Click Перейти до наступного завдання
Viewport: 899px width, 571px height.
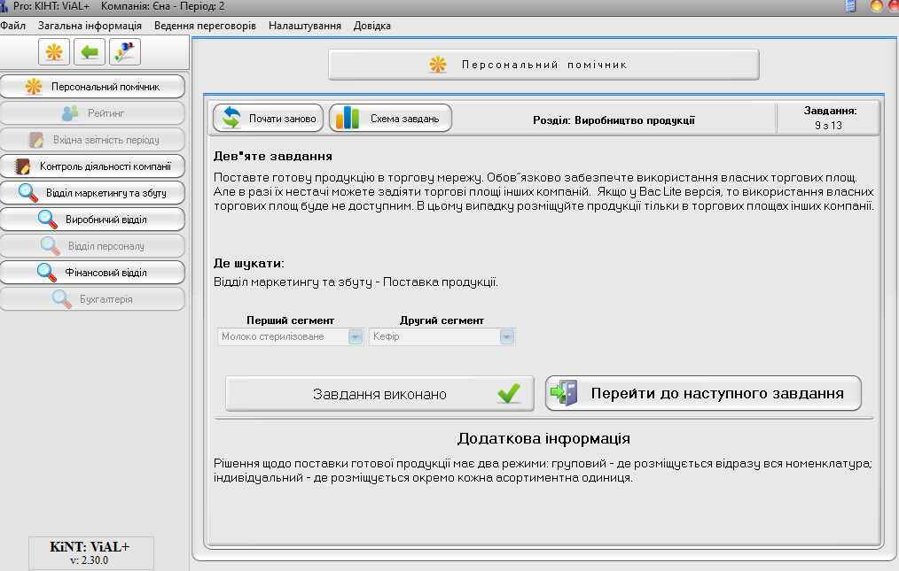703,393
